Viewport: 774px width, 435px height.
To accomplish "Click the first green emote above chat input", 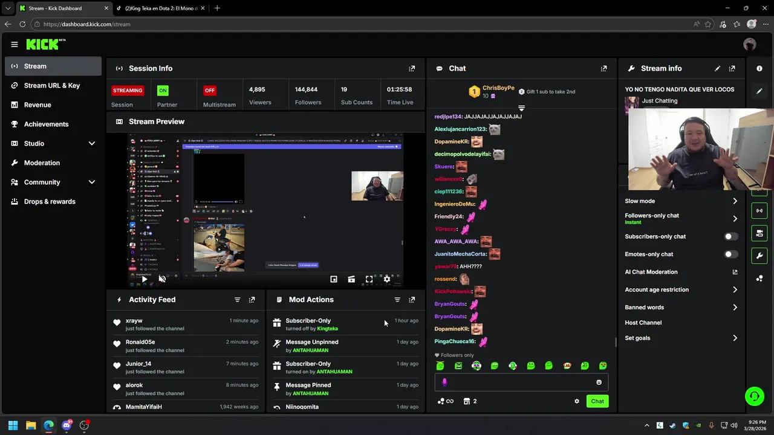I will (440, 366).
